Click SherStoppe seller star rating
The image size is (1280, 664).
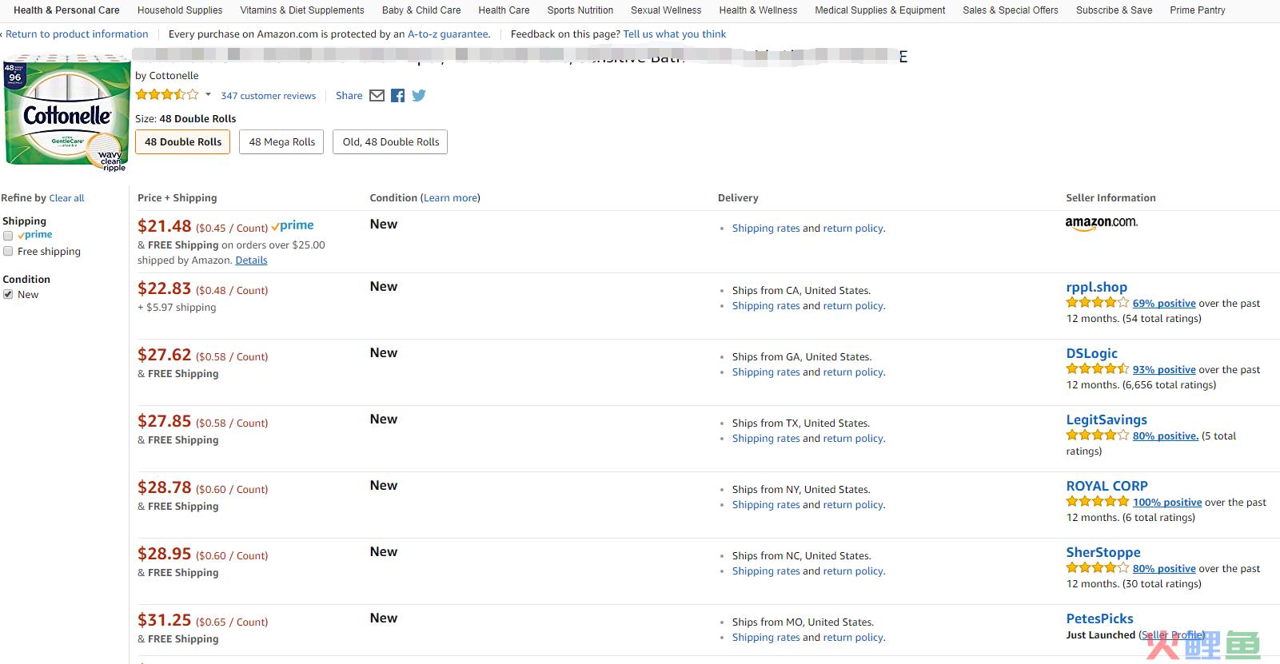[1097, 568]
